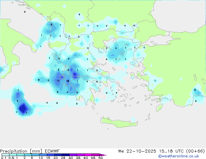Click the 0.1–0.5 mm legend color swatch
Viewport: 206px width, 159px height.
pos(6,155)
